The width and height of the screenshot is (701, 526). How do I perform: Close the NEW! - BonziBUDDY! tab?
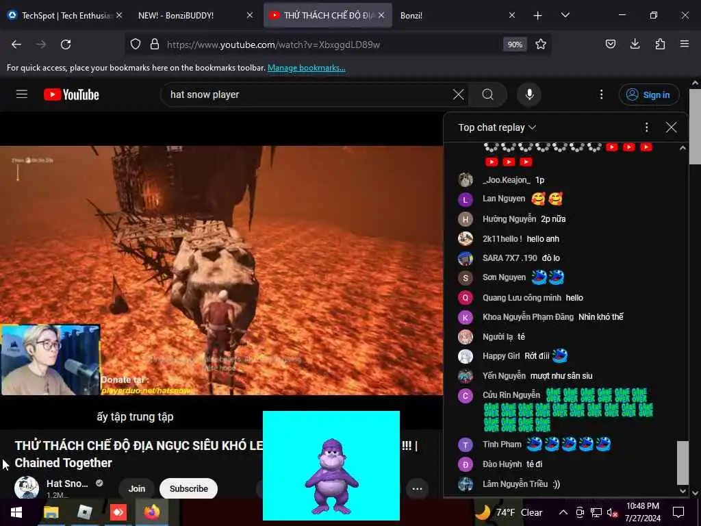tap(250, 15)
